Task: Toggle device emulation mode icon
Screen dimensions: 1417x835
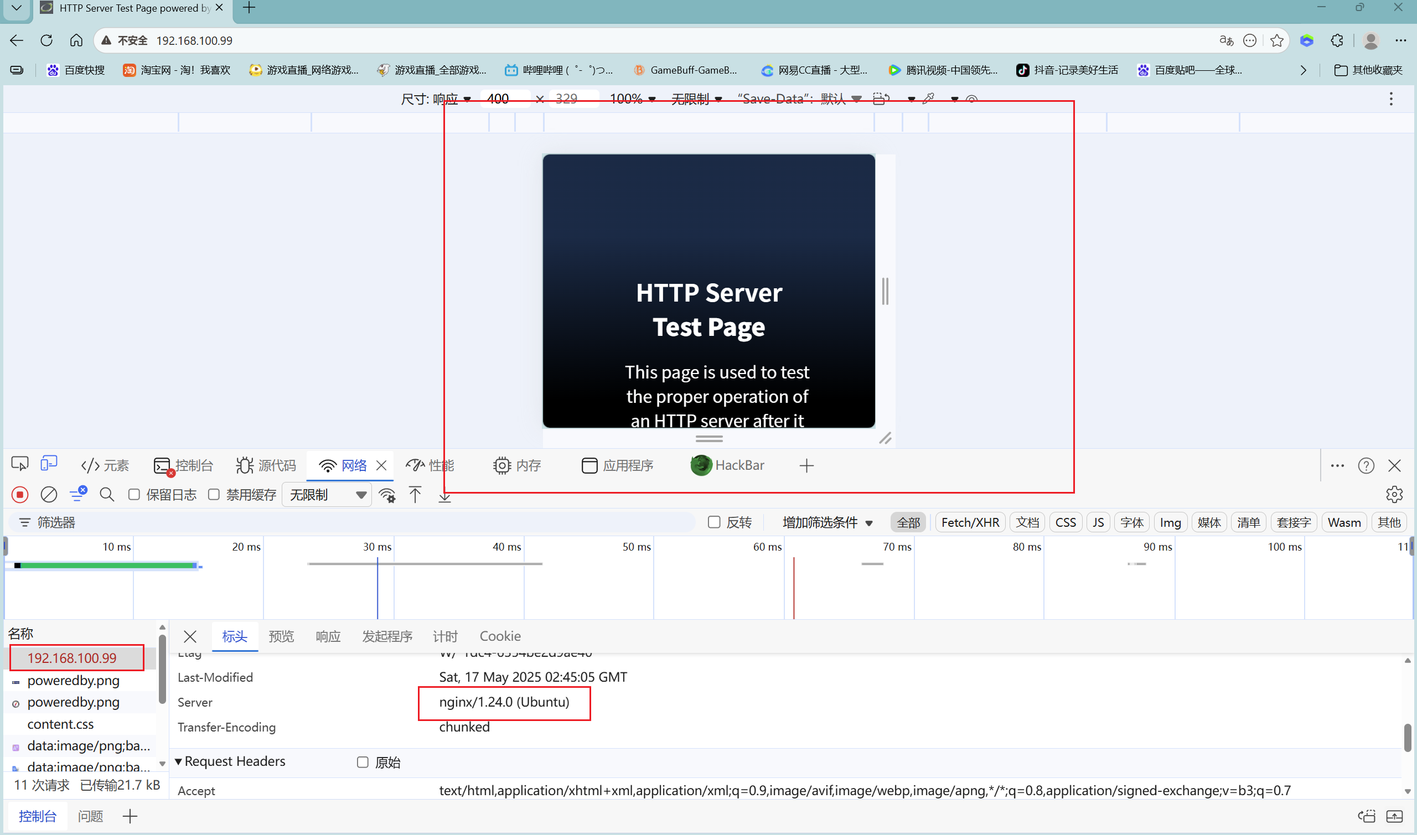Action: pos(49,464)
